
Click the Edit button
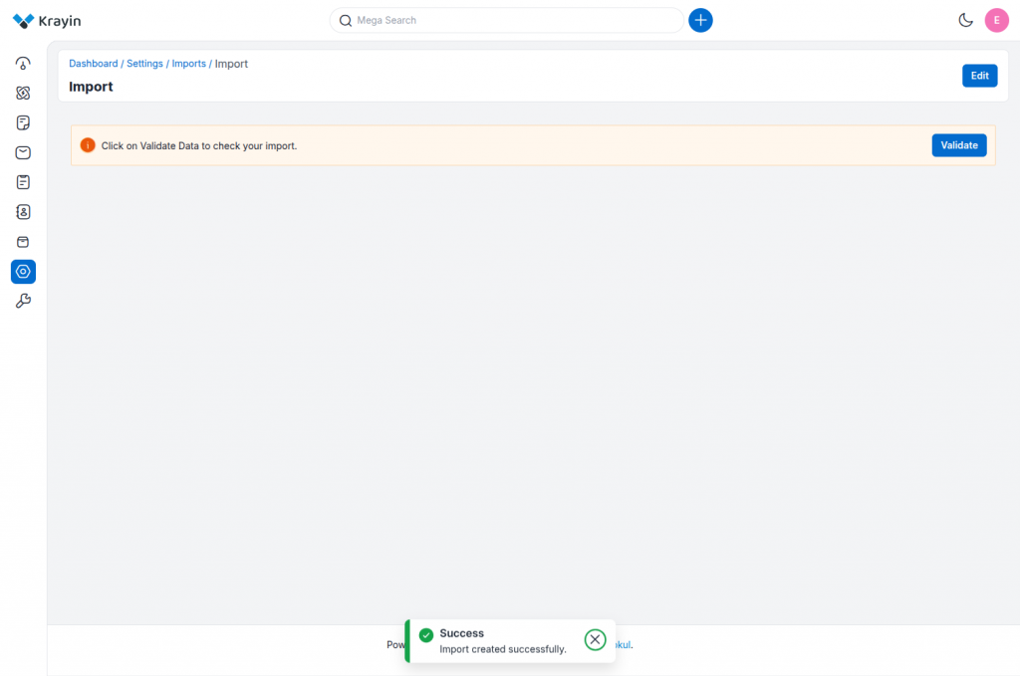(980, 76)
